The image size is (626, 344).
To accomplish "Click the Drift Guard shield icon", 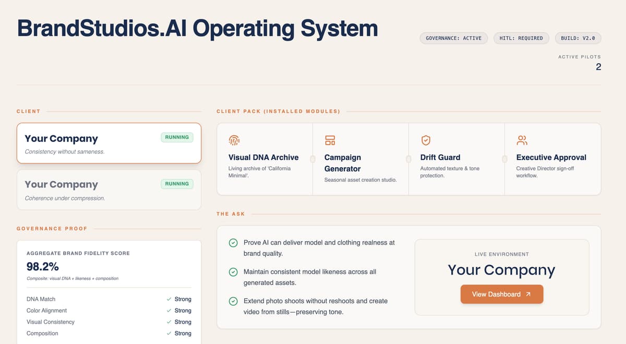I will pos(426,140).
